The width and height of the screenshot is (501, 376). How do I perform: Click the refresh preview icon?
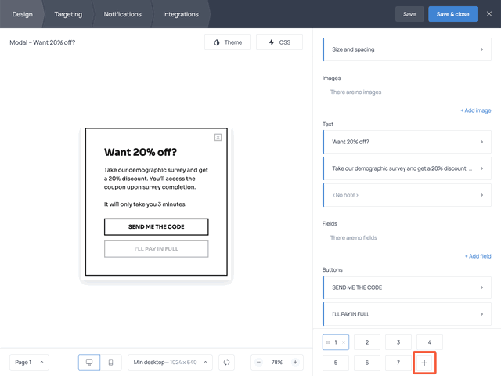227,362
